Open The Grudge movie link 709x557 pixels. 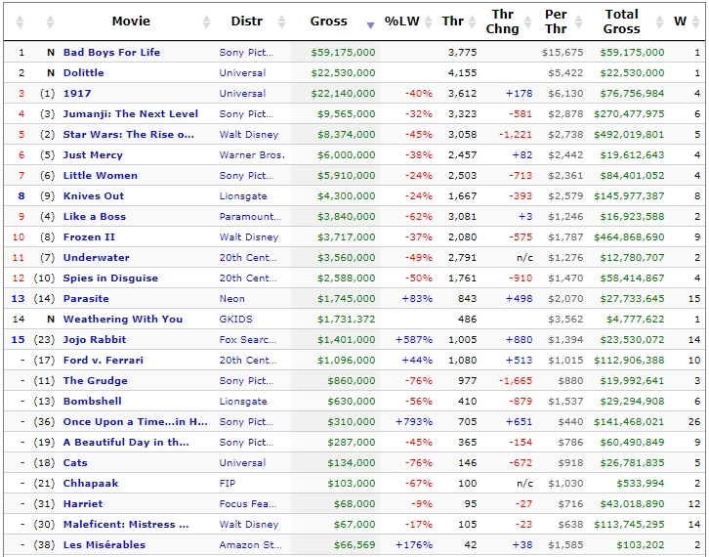96,380
